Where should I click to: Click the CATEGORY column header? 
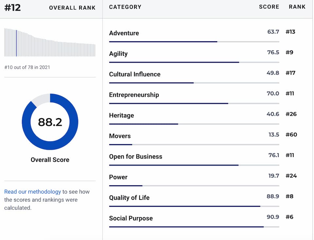point(125,7)
